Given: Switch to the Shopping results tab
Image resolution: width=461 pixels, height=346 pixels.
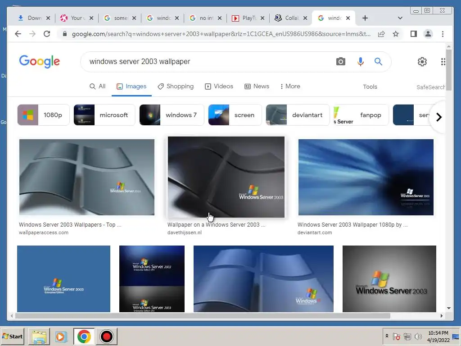Looking at the screenshot, I should [176, 86].
